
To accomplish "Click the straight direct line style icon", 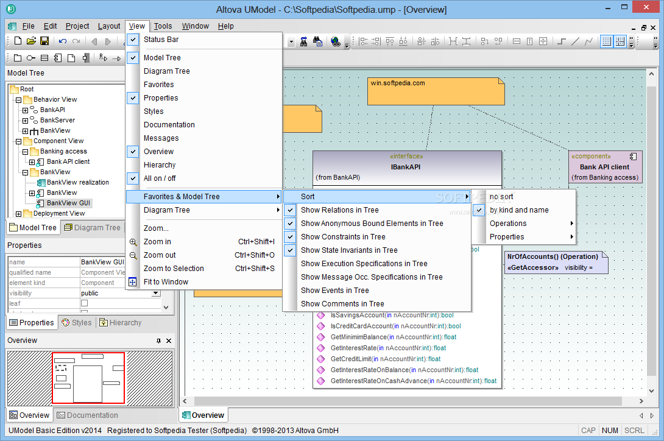I will pyautogui.click(x=575, y=41).
